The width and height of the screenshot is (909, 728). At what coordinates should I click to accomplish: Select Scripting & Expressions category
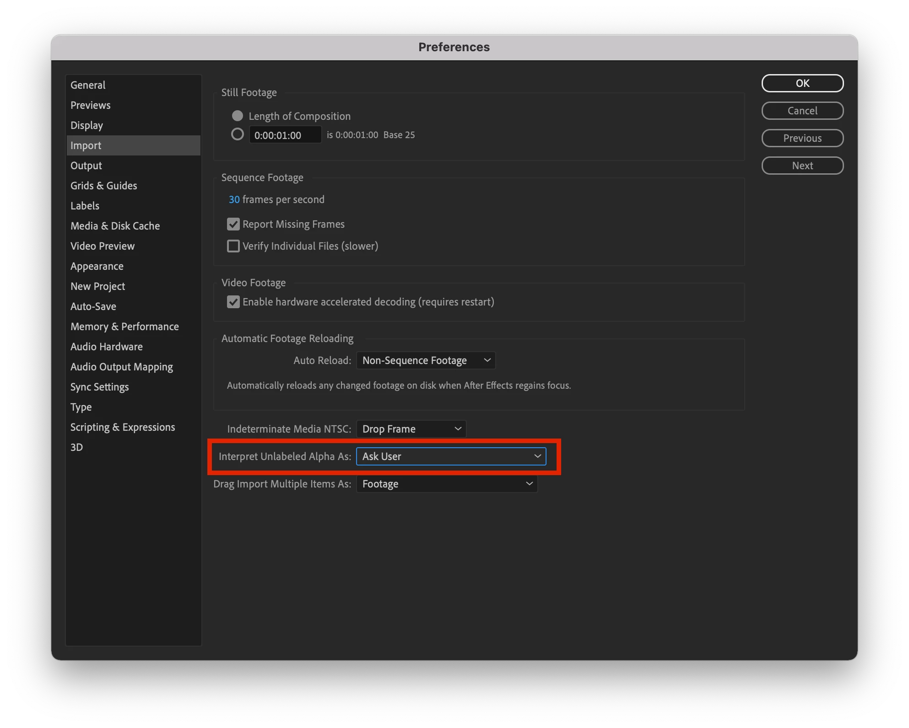coord(123,427)
